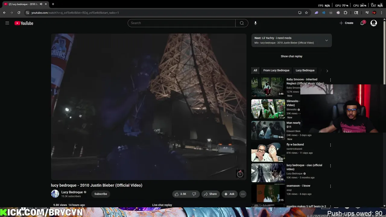Share the video
The image size is (386, 217).
pos(210,194)
